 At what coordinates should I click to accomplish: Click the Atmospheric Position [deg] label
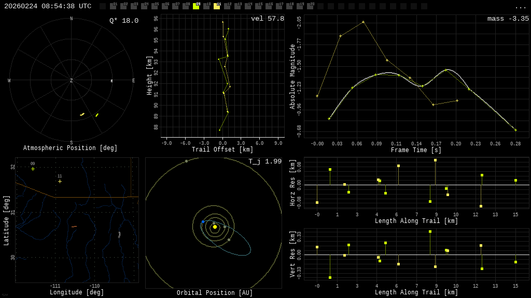[70, 148]
